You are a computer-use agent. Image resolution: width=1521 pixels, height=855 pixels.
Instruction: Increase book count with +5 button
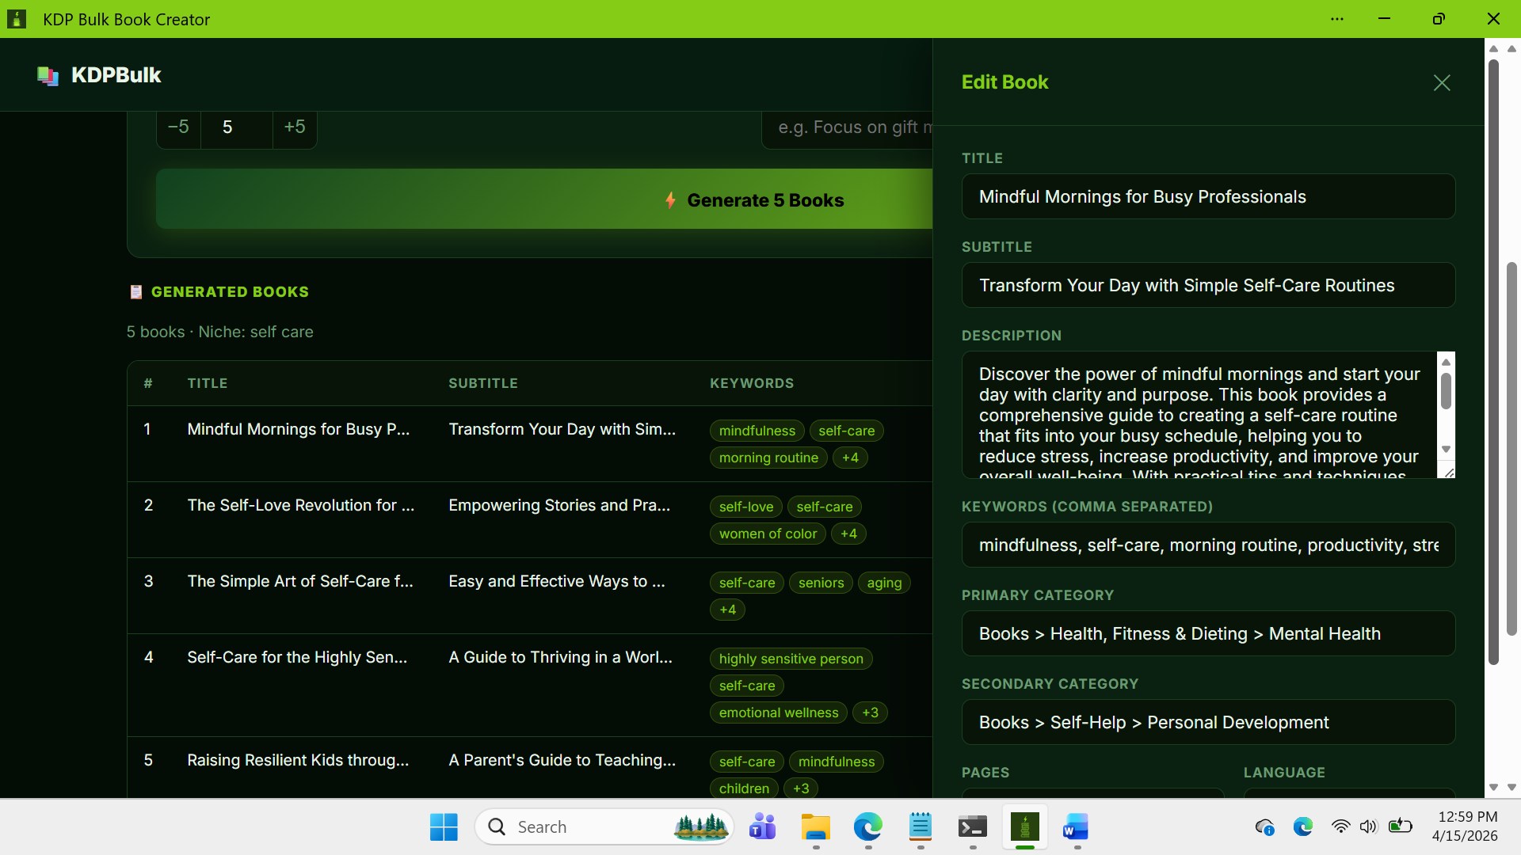pyautogui.click(x=295, y=127)
